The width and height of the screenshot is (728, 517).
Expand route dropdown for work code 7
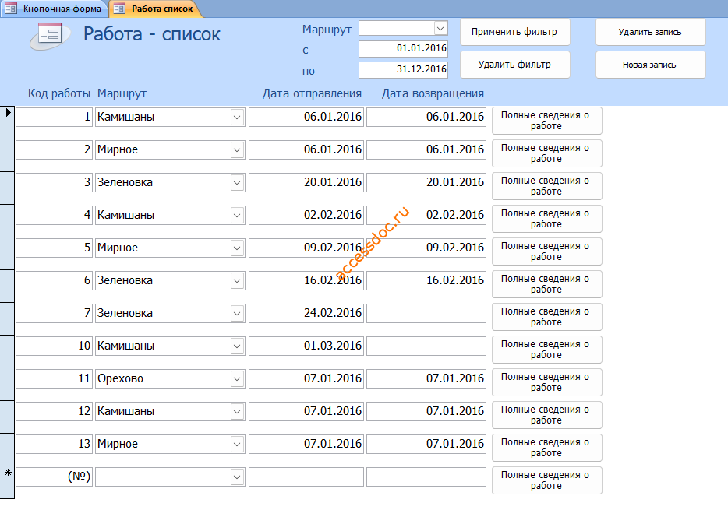click(x=237, y=314)
